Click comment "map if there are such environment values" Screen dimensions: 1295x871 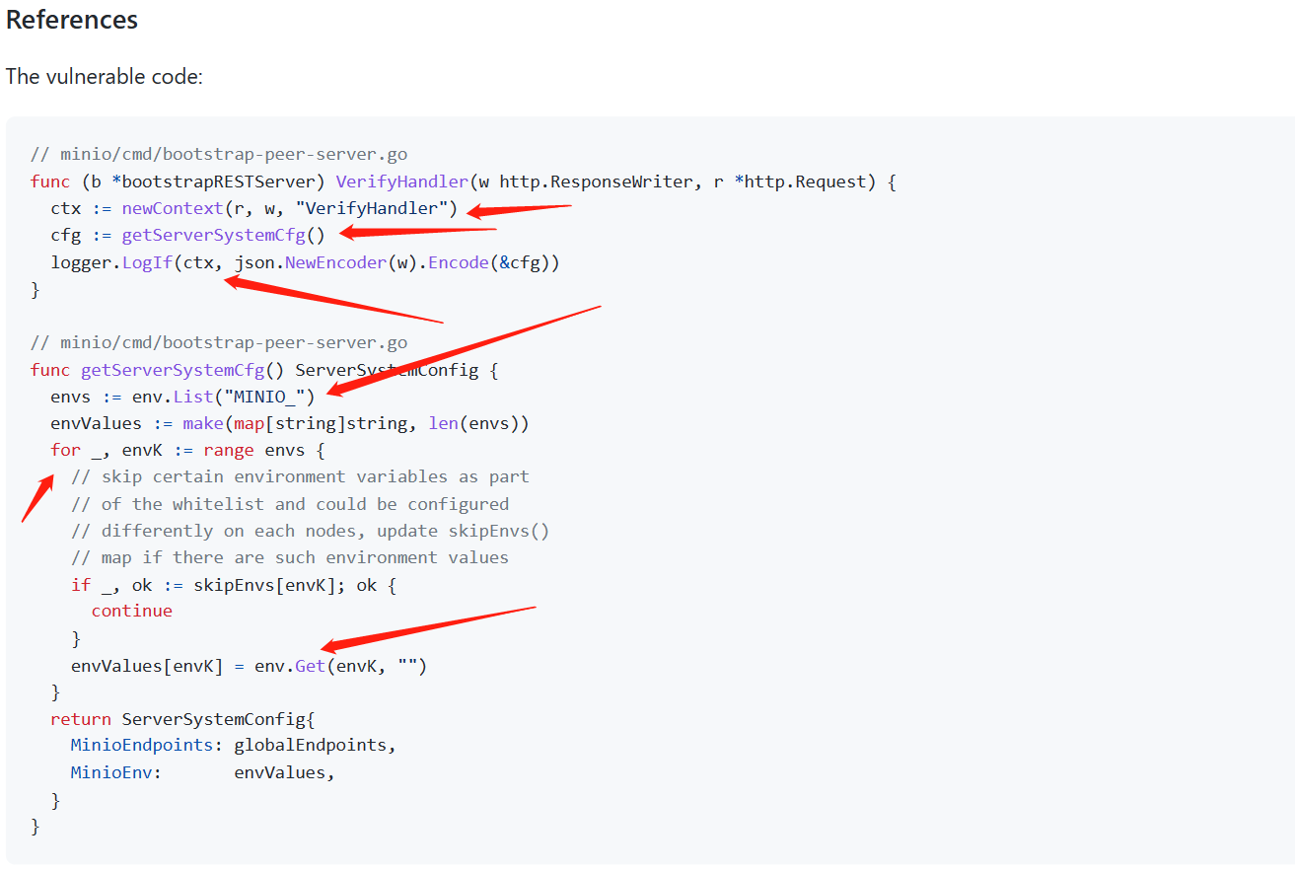click(290, 557)
